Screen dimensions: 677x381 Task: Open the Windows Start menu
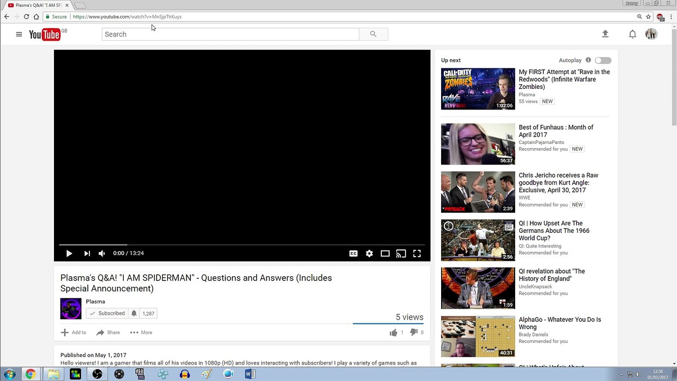tap(10, 374)
